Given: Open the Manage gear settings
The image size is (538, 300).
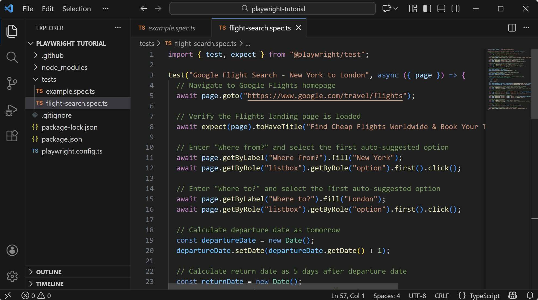Looking at the screenshot, I should [12, 276].
